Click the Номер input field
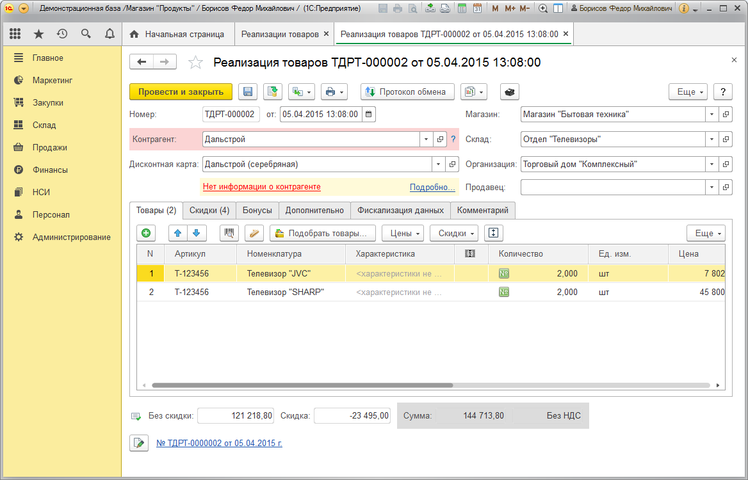This screenshot has height=480, width=748. click(x=231, y=115)
